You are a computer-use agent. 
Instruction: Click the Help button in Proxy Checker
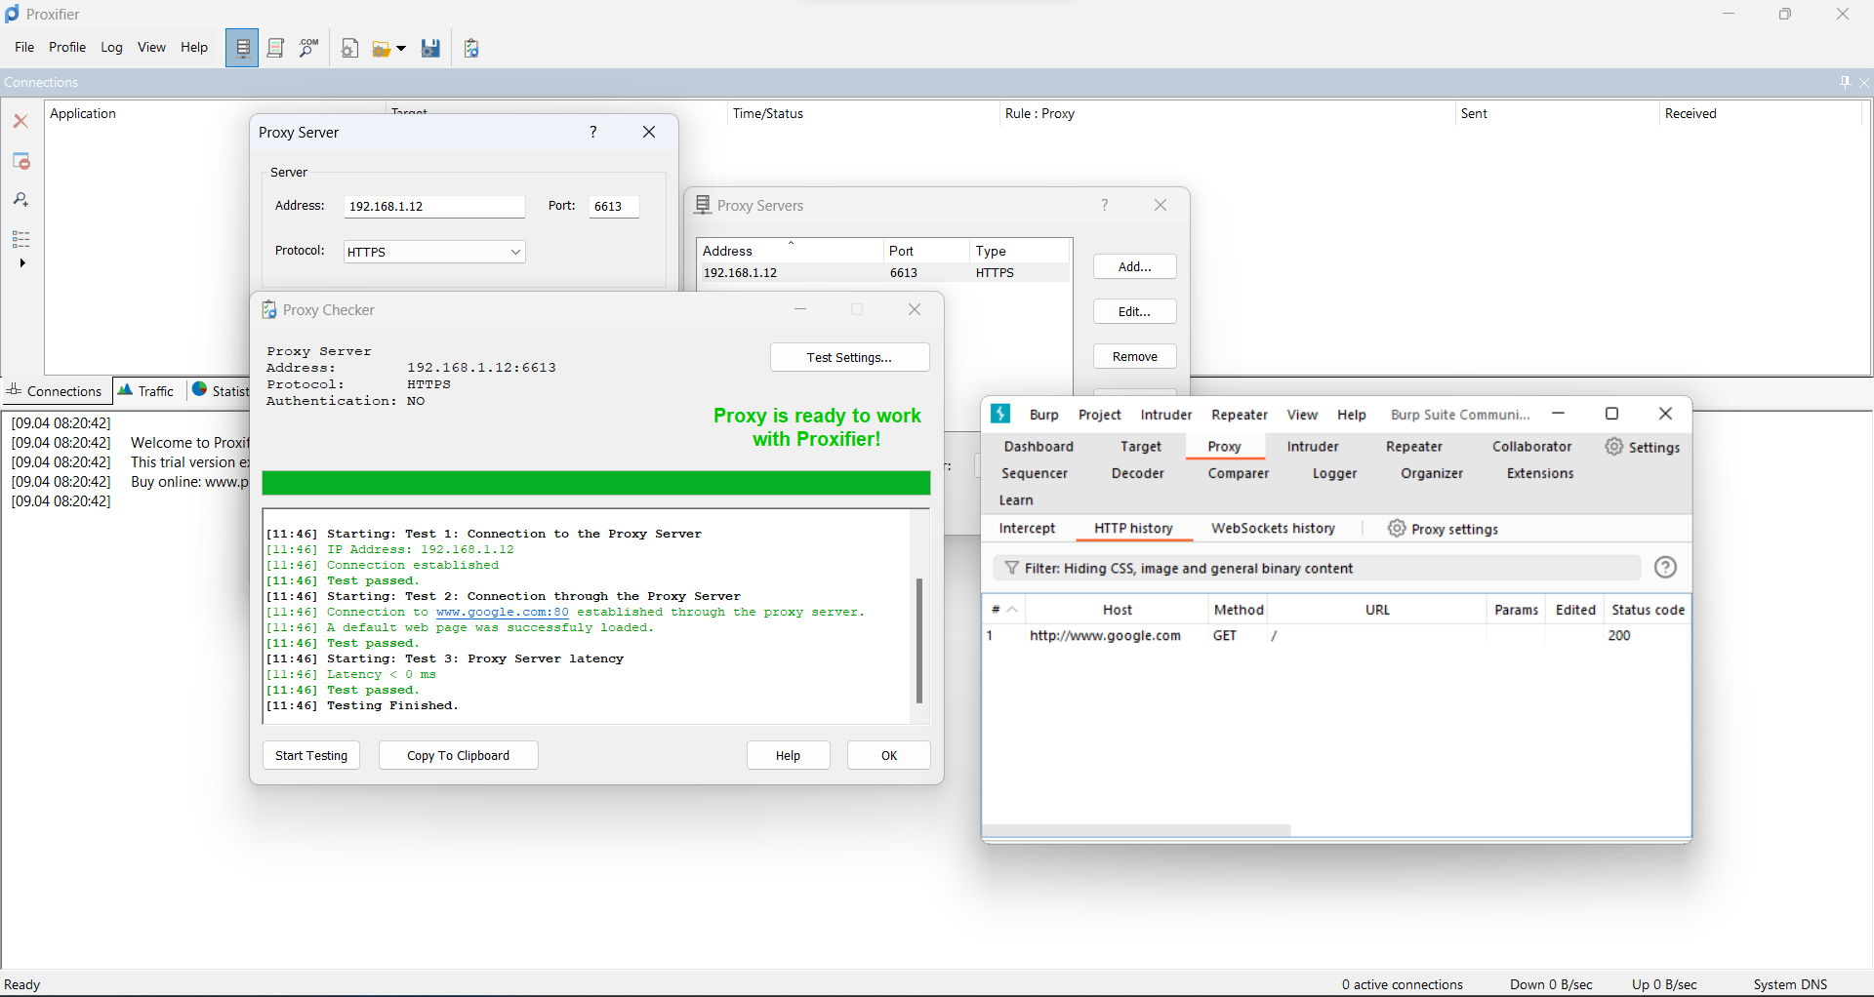788,755
